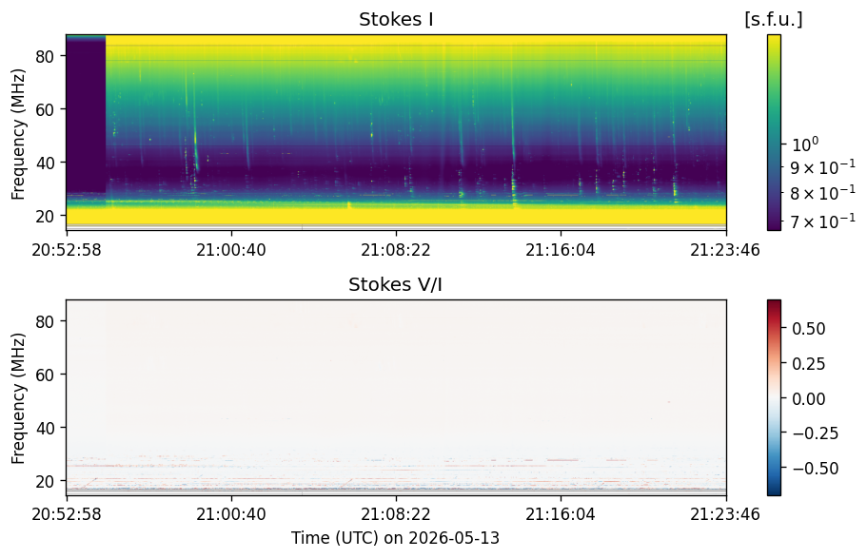This screenshot has width=867, height=558.
Task: Click the Stokes I viridis colorbar
Action: tap(774, 132)
